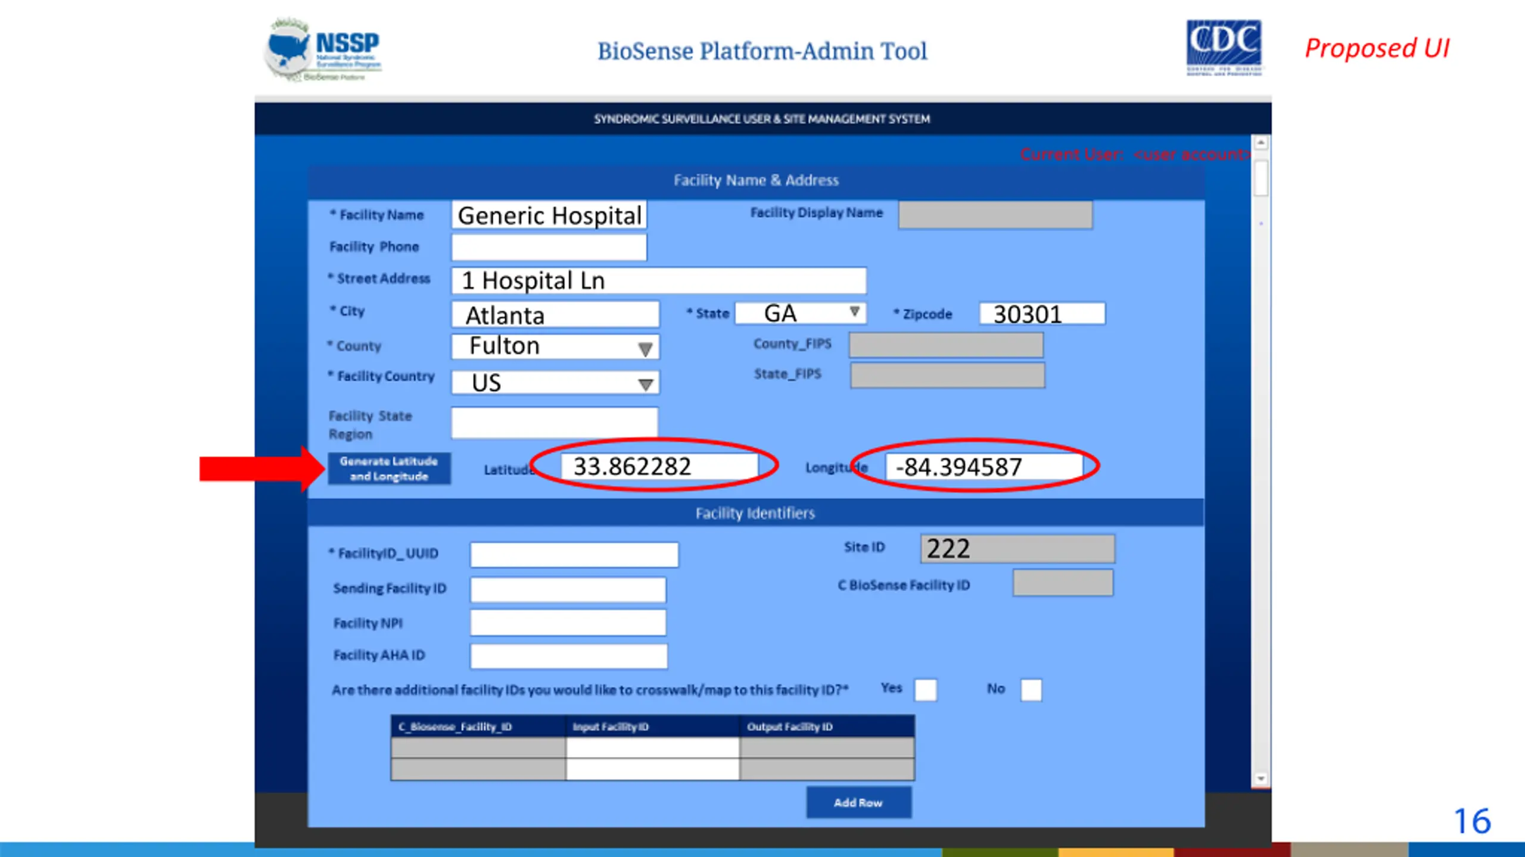Image resolution: width=1525 pixels, height=857 pixels.
Task: Click the Facility Identifiers section header
Action: pos(755,513)
